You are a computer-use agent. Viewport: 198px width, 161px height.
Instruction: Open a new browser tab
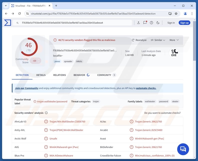coord(56,6)
